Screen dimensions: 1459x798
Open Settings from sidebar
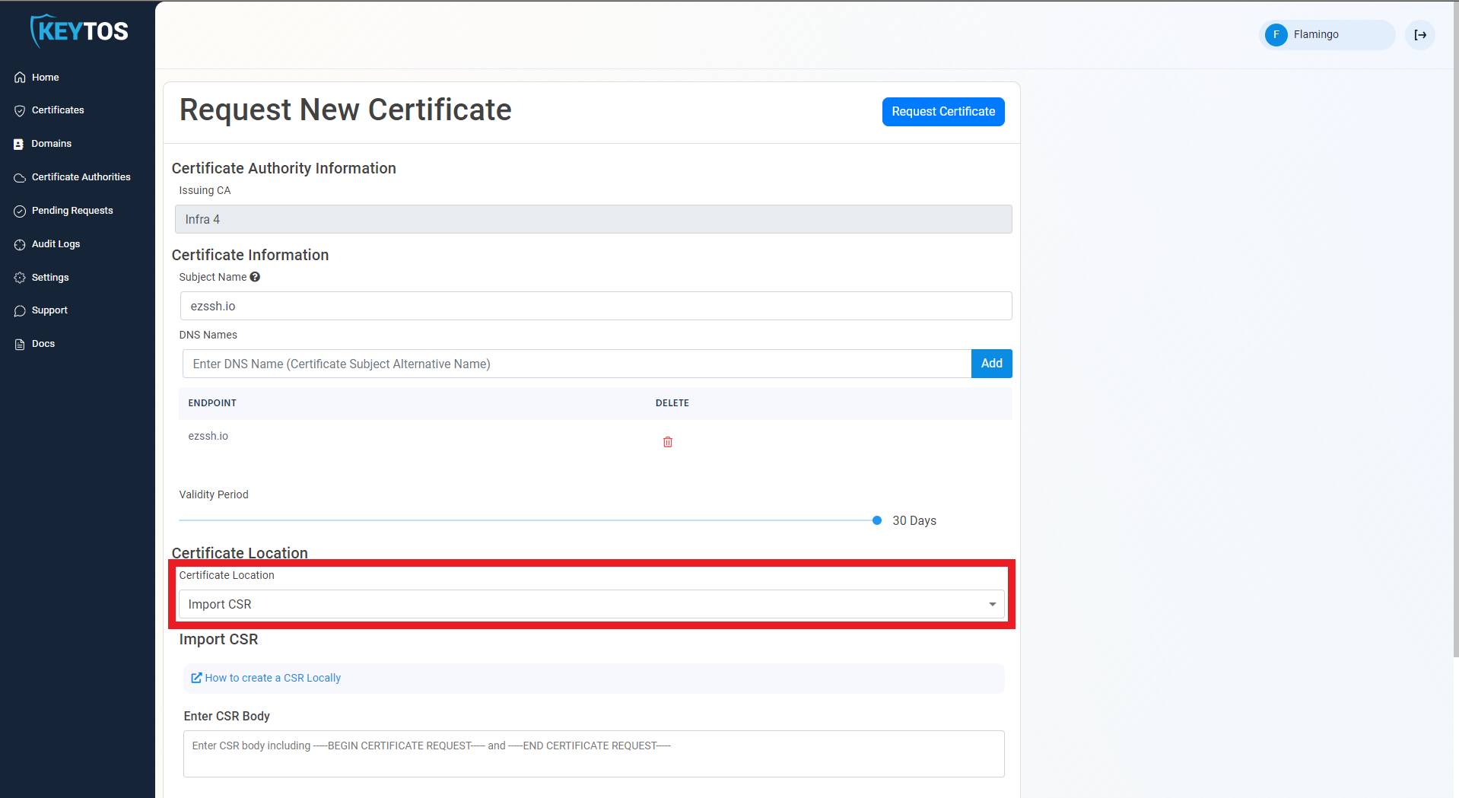[50, 278]
